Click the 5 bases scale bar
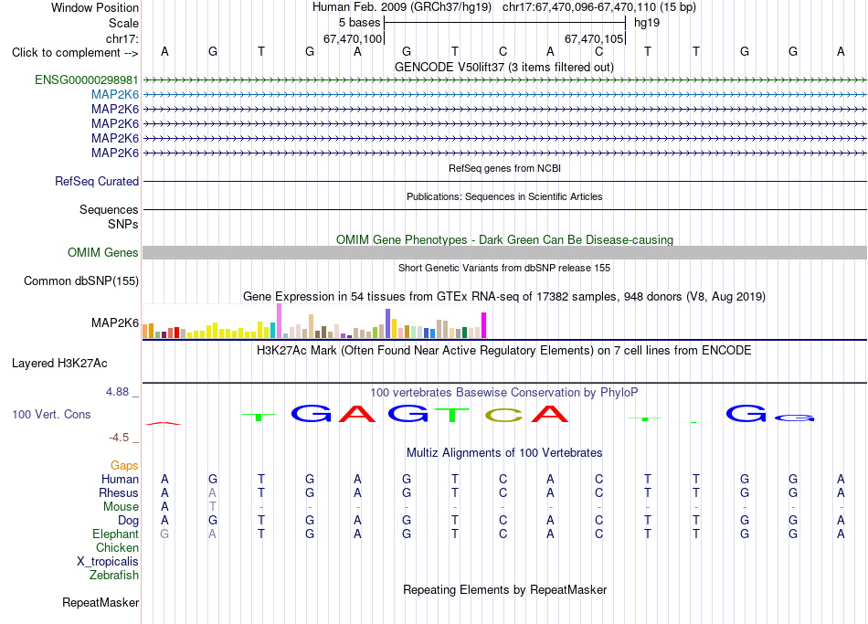Screen dimensions: 868x624 pos(505,23)
